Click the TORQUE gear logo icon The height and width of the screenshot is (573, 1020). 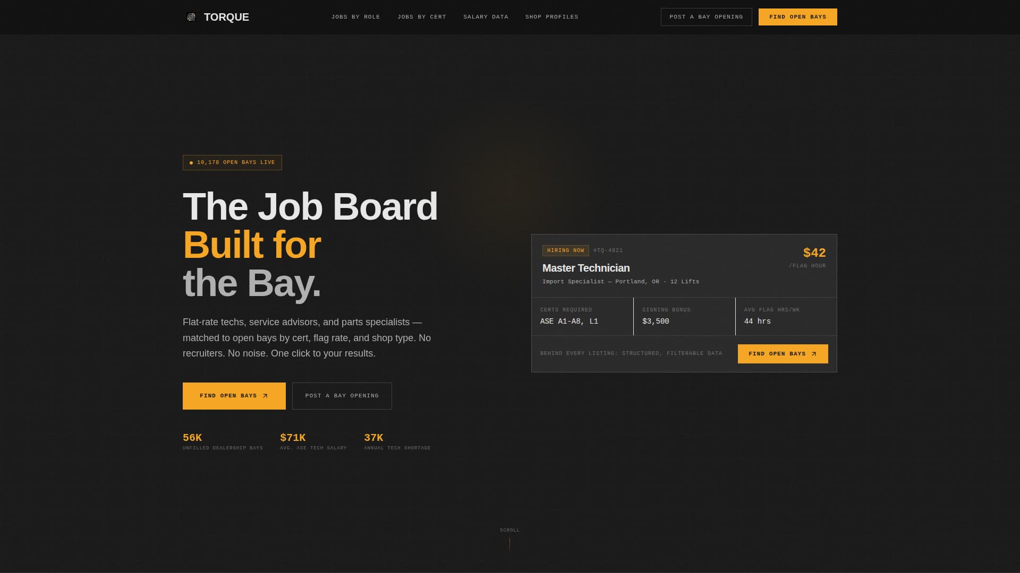191,17
